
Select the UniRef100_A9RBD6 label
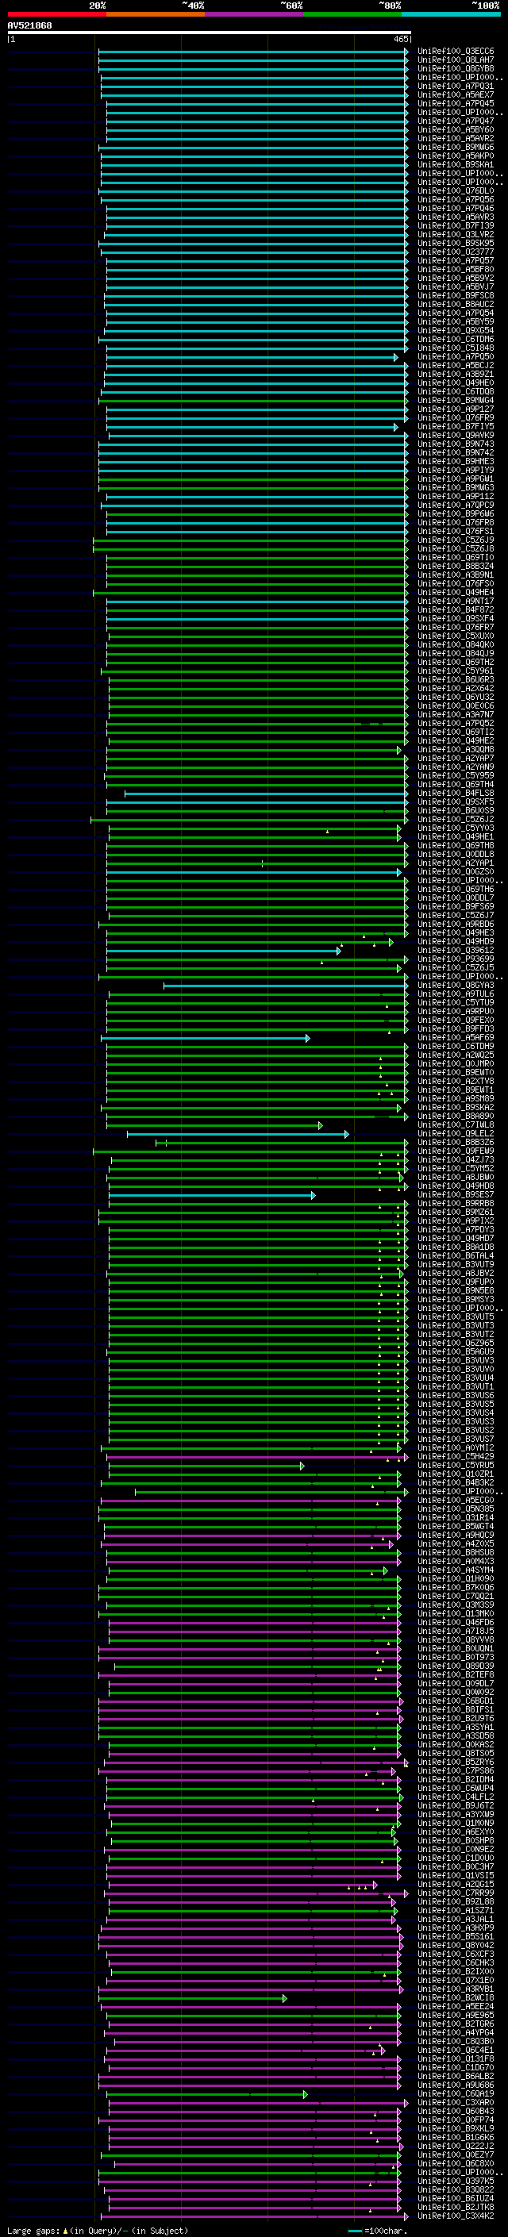456,924
